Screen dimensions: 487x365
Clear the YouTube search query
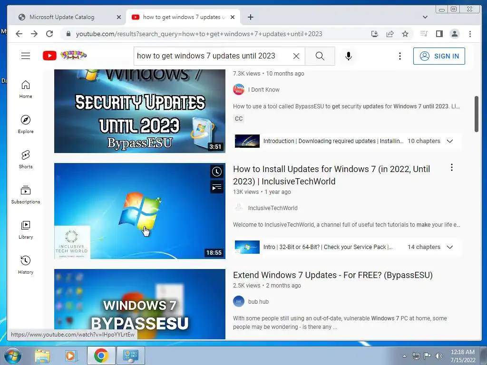[296, 56]
